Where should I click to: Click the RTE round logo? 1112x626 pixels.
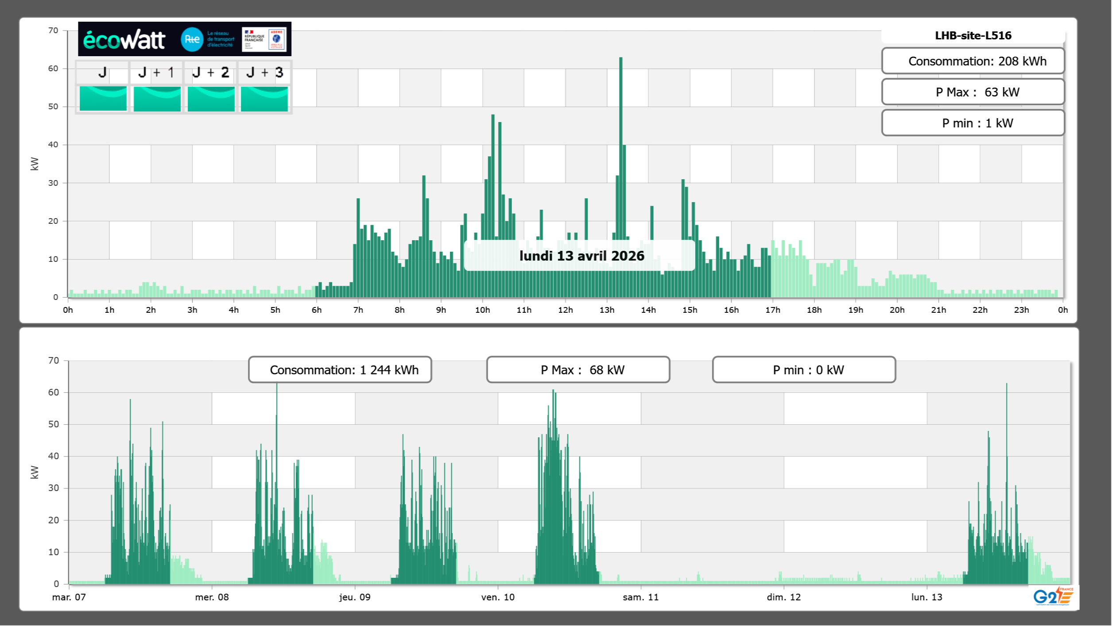[192, 39]
